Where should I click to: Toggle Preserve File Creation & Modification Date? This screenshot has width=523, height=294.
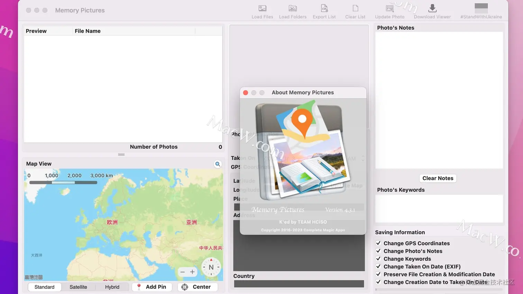378,274
